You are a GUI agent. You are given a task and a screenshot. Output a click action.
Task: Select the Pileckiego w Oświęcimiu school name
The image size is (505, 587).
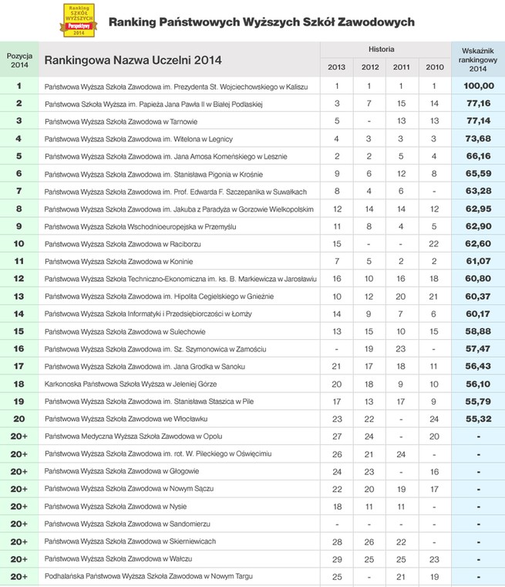[x=158, y=453]
